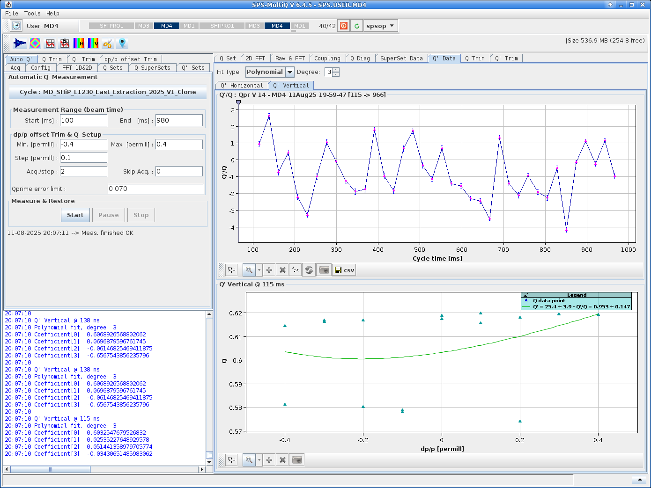Toggle scatter-line display on the Q'/Q chart
Viewport: 651px width, 488px height.
pos(295,269)
